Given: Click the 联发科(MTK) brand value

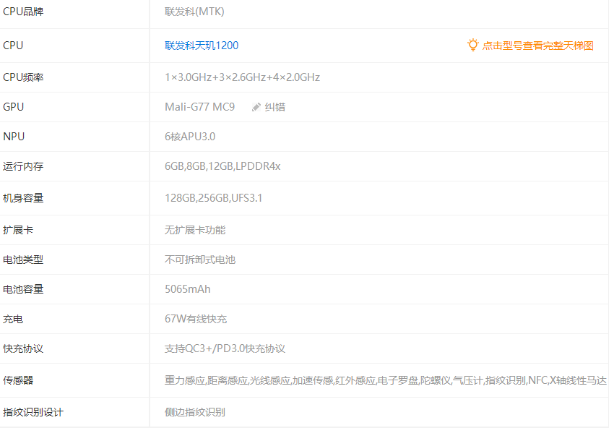Looking at the screenshot, I should tap(195, 12).
